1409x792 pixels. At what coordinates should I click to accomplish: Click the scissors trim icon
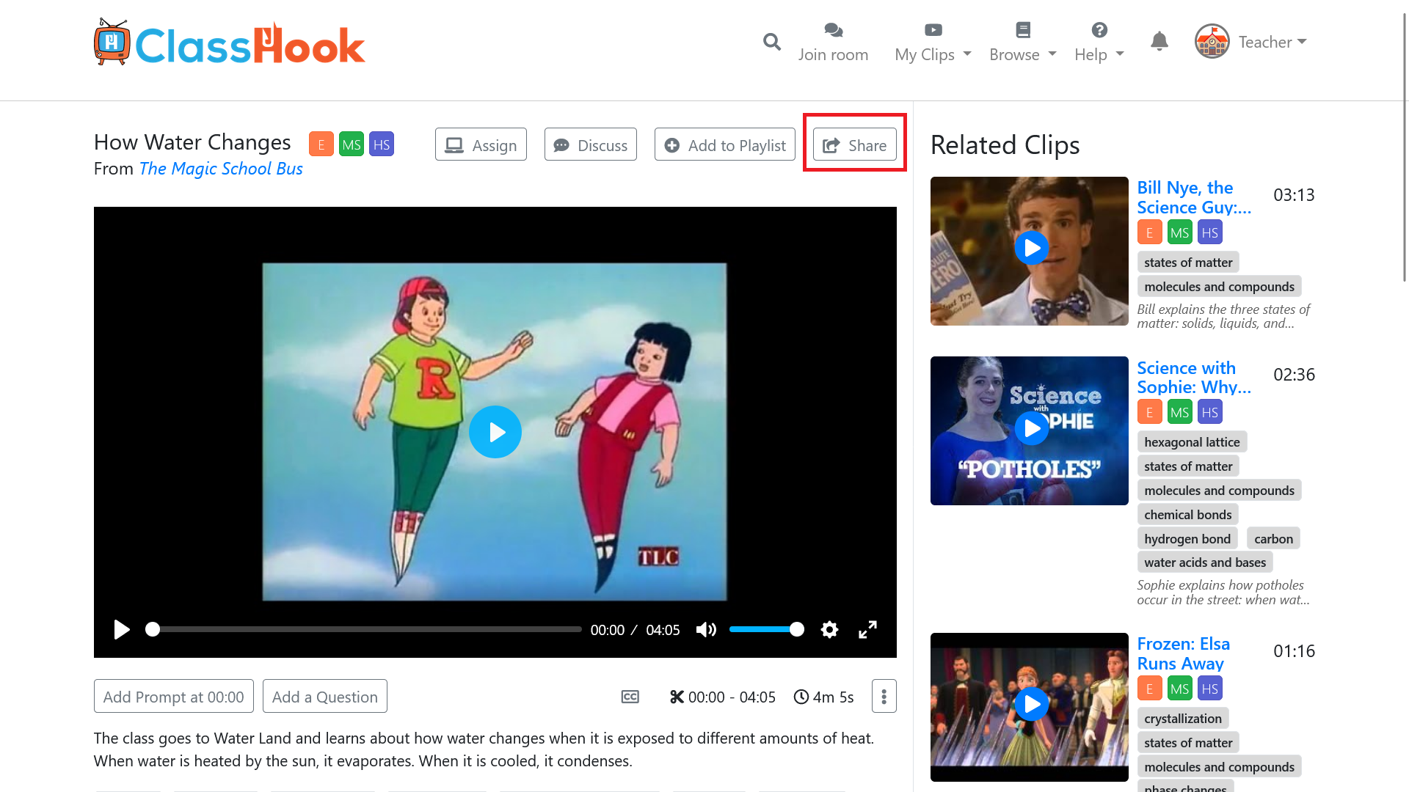pos(677,697)
